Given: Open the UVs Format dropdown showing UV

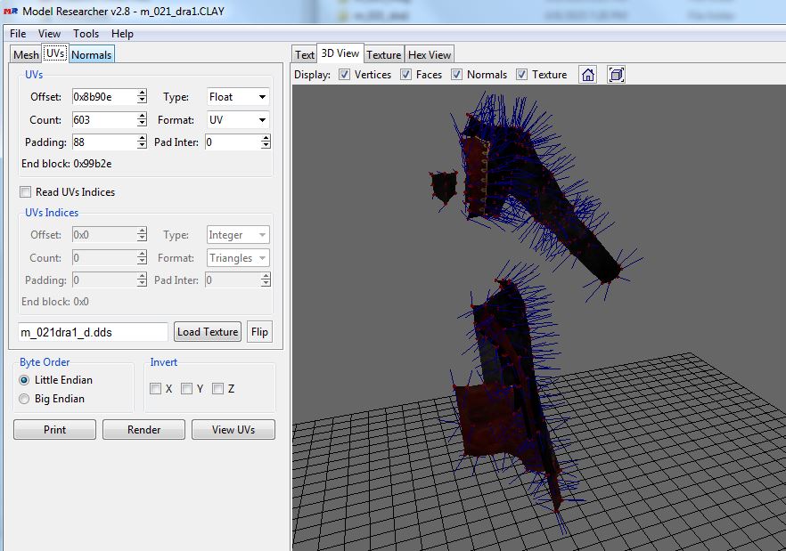Looking at the screenshot, I should click(238, 119).
